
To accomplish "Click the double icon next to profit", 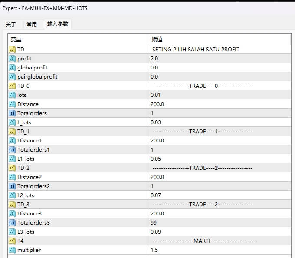I will click(x=12, y=58).
